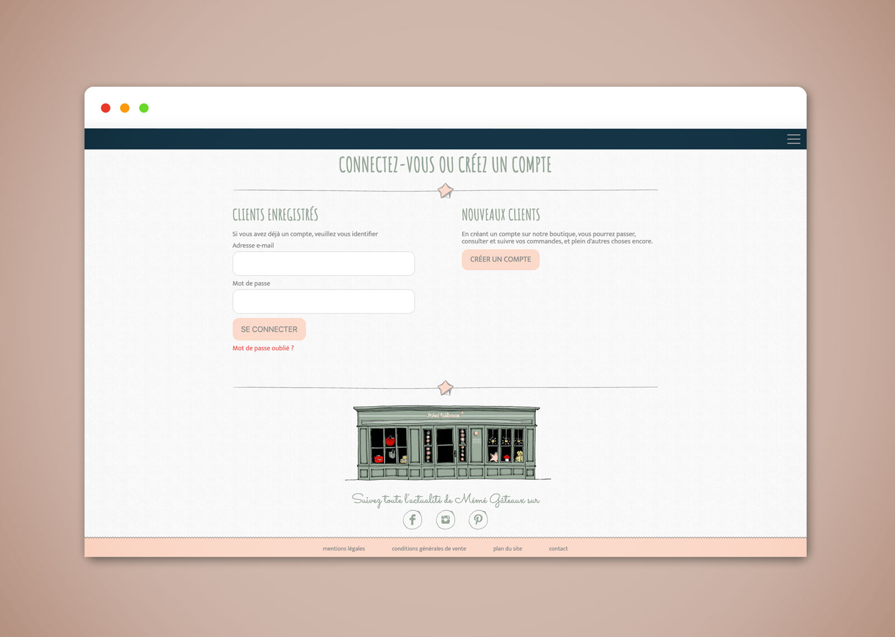Click the Mémé Gâteaux shop illustration
Viewport: 895px width, 637px height.
coord(447,443)
